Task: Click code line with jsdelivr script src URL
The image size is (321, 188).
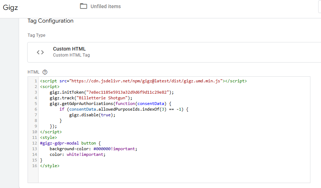Action: (144, 81)
